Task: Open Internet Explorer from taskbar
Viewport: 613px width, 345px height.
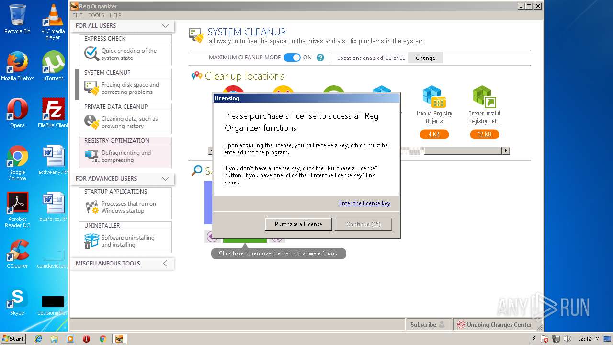Action: pos(38,339)
